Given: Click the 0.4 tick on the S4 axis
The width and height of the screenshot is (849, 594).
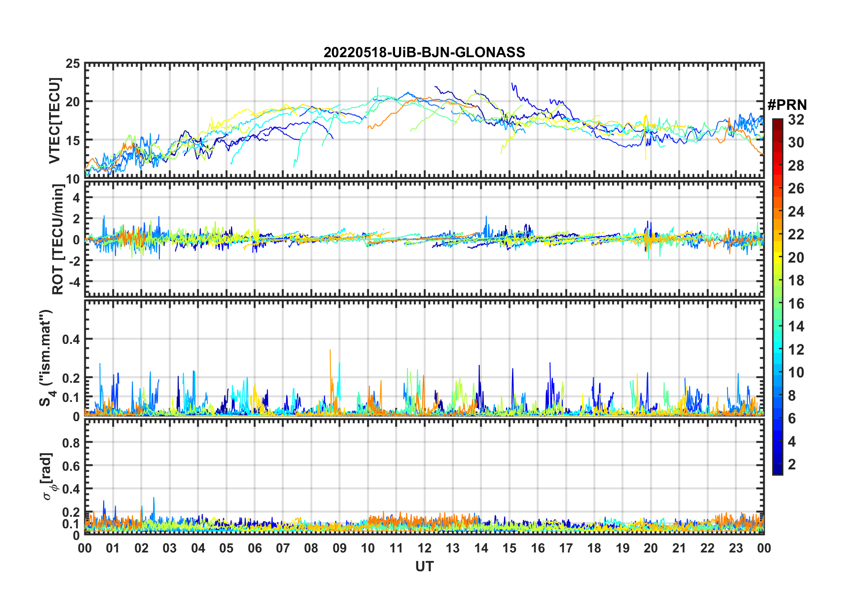Looking at the screenshot, I should [71, 339].
